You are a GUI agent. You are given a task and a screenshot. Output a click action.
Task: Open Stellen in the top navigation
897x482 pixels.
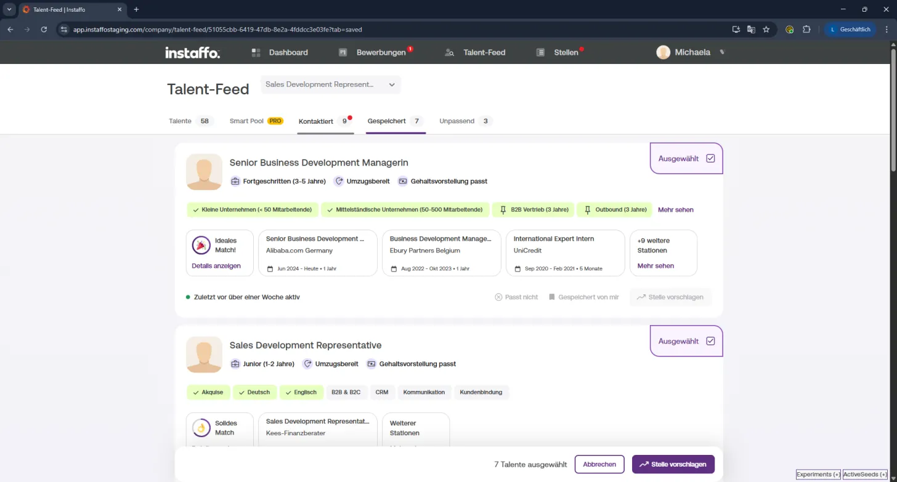pyautogui.click(x=558, y=52)
